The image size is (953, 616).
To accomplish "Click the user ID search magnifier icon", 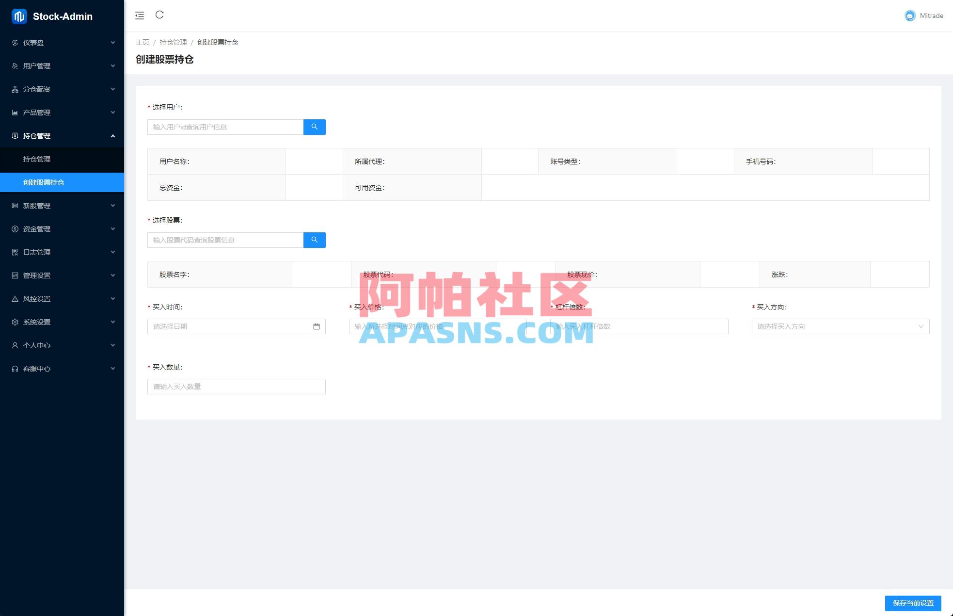I will tap(314, 127).
